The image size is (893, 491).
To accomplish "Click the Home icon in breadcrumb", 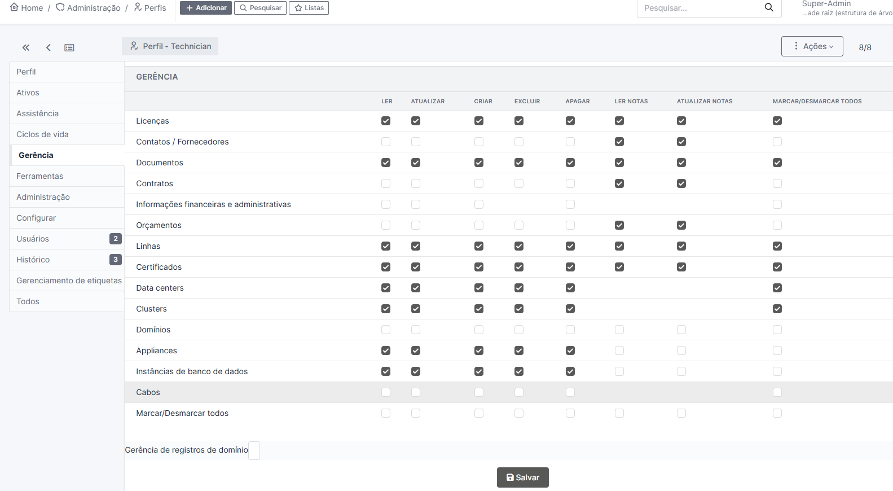I will pyautogui.click(x=15, y=7).
